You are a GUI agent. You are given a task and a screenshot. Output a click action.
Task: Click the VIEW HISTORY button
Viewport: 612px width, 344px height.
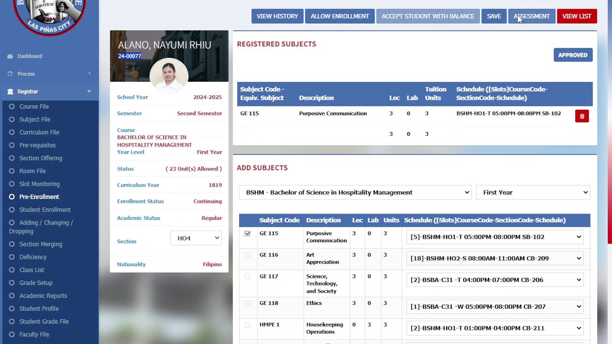(277, 16)
